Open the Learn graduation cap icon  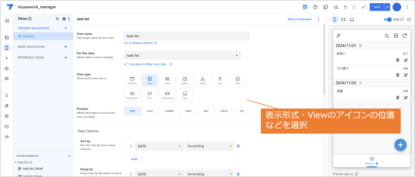point(7,137)
